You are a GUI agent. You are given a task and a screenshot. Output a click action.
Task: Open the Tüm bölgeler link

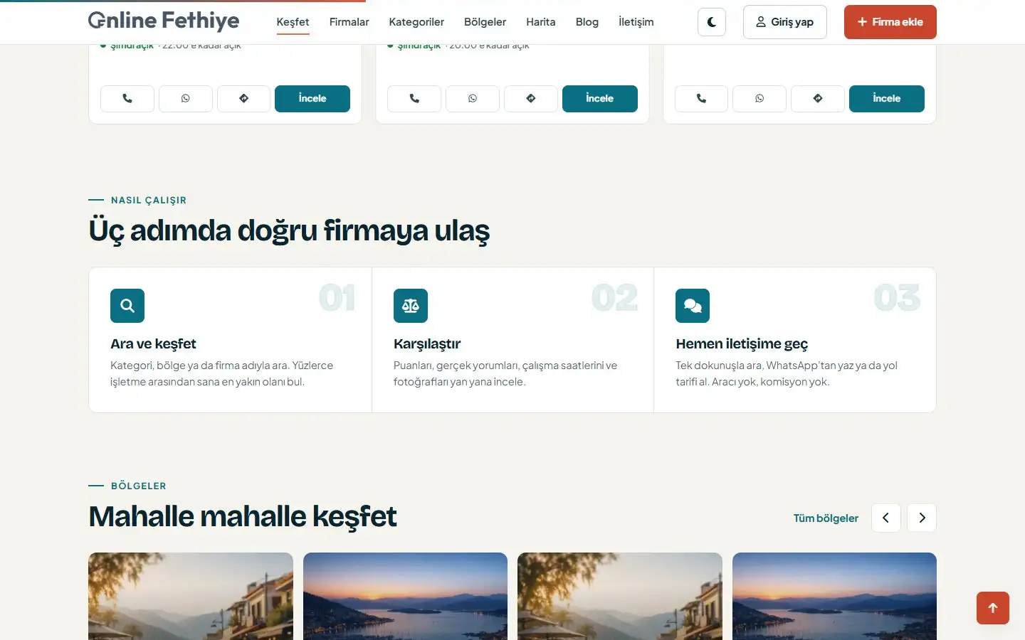point(826,518)
